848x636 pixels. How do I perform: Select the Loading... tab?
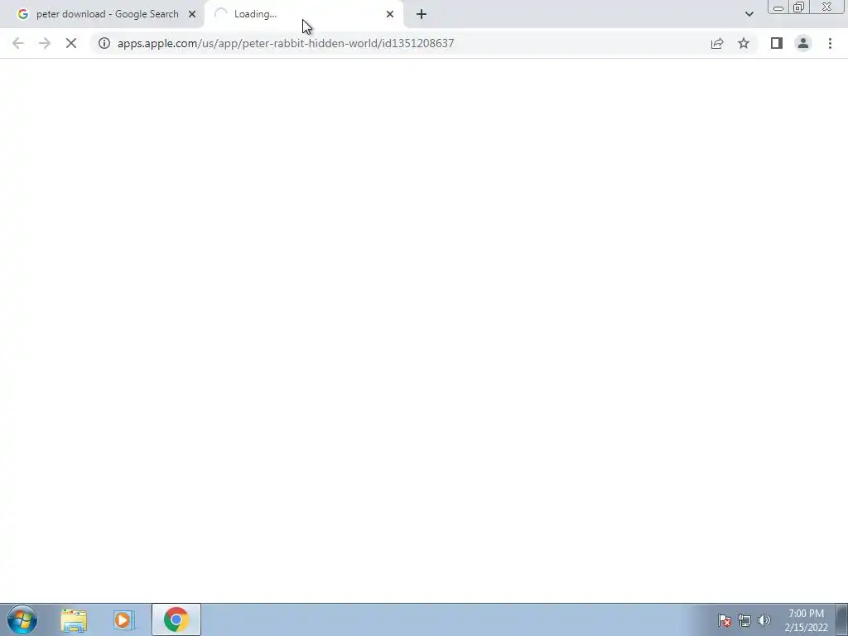pyautogui.click(x=304, y=14)
